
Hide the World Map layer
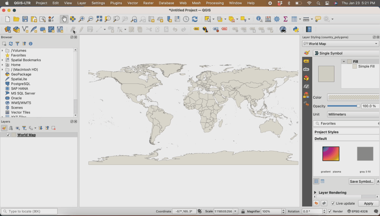point(8,134)
